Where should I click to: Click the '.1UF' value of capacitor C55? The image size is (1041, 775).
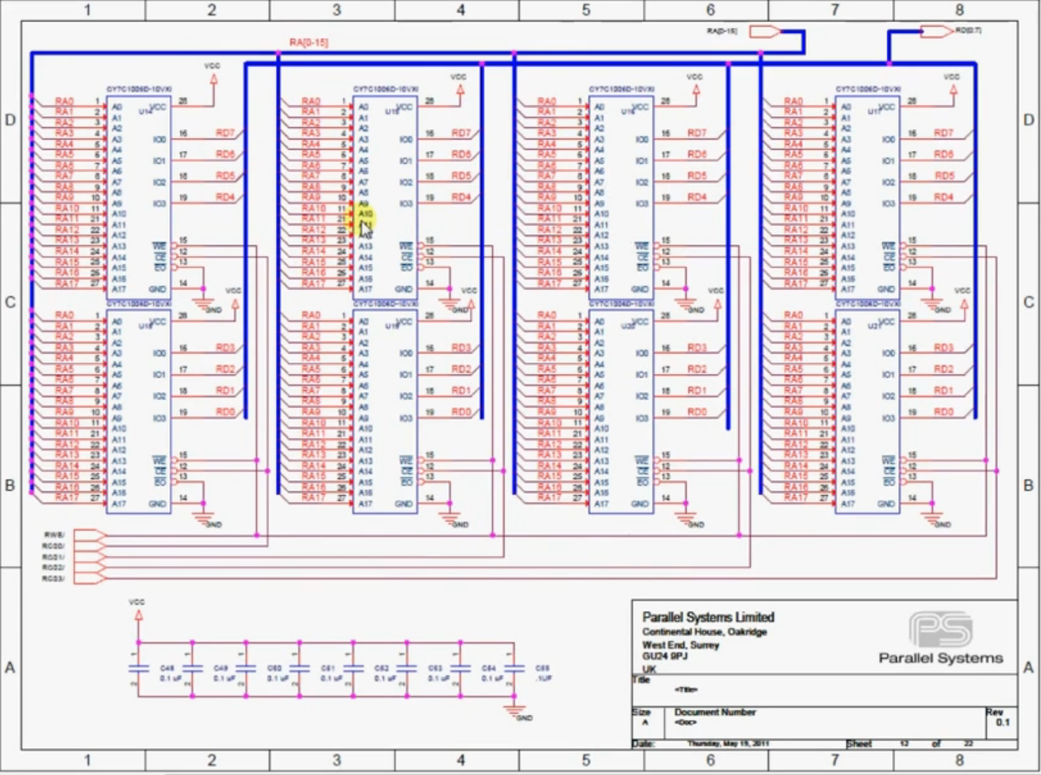(x=543, y=678)
